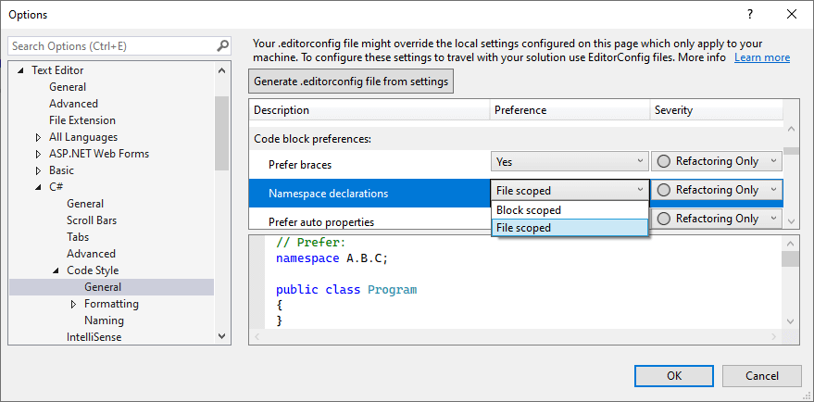This screenshot has height=402, width=814.
Task: Confirm settings with the OK button
Action: (674, 375)
